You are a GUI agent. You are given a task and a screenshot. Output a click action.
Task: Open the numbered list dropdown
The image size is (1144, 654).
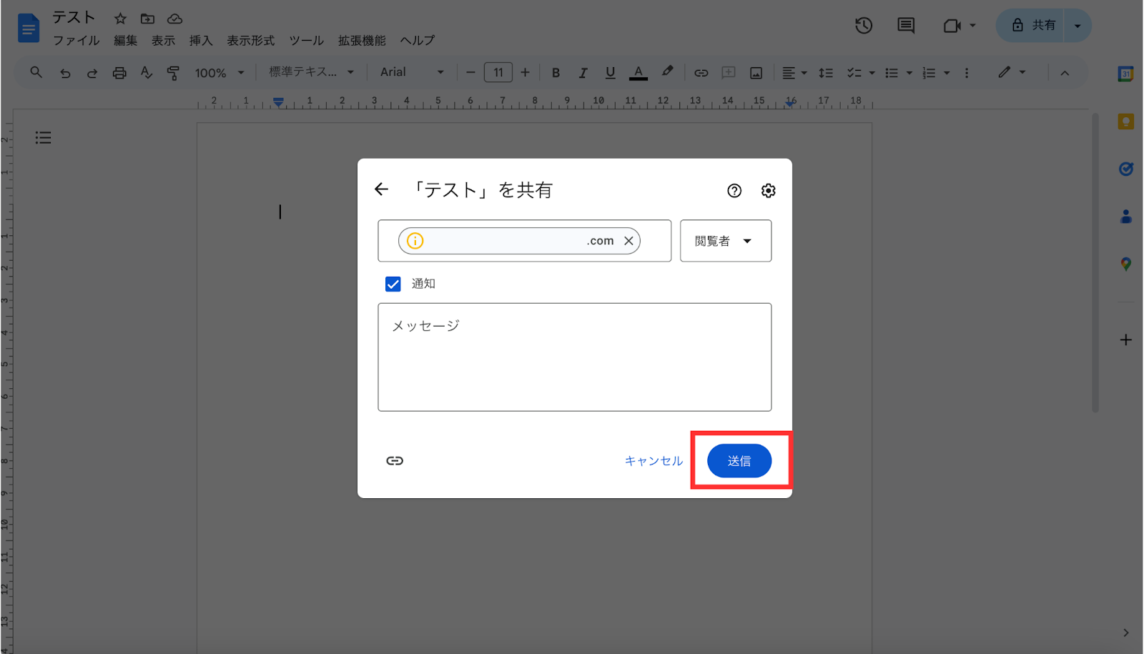pyautogui.click(x=935, y=73)
